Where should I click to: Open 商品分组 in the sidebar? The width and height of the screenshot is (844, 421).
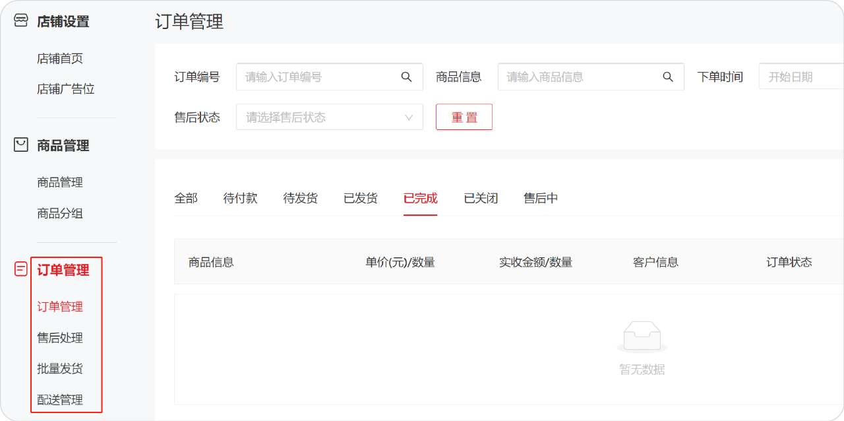pyautogui.click(x=60, y=214)
